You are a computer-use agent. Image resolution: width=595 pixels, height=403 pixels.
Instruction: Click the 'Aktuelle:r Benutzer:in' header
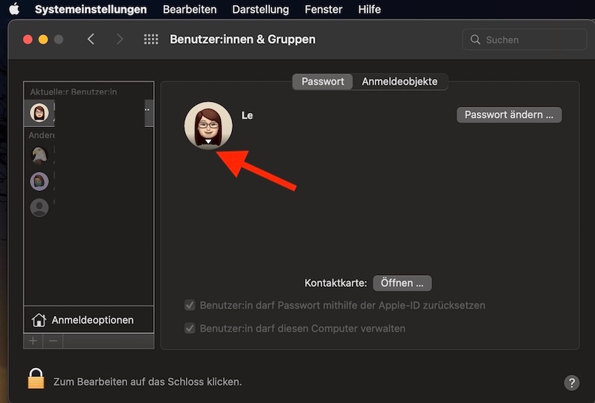tap(74, 92)
